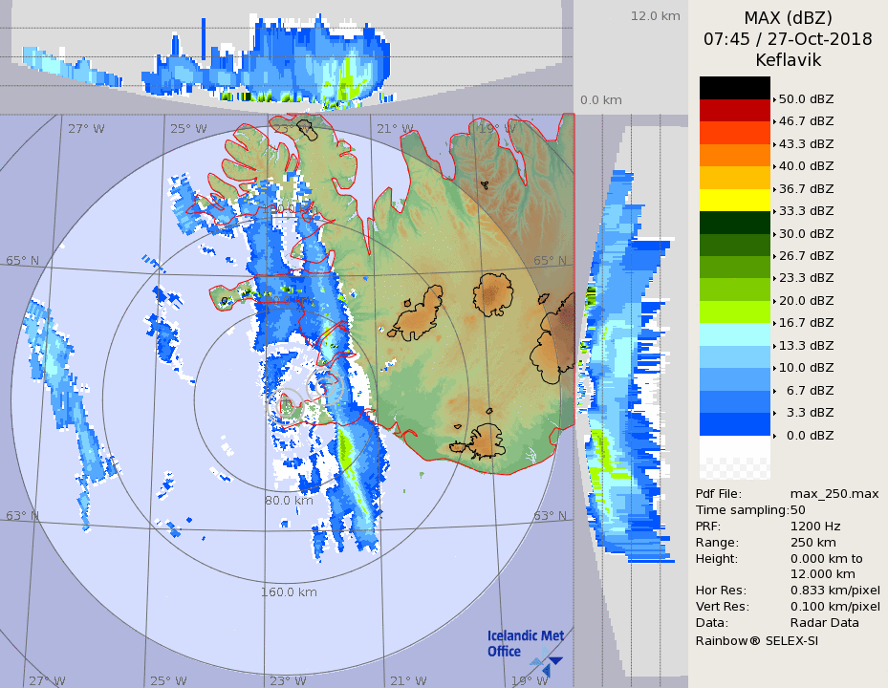This screenshot has width=888, height=688.
Task: Click the 160.0 km range ring label
Action: (289, 591)
